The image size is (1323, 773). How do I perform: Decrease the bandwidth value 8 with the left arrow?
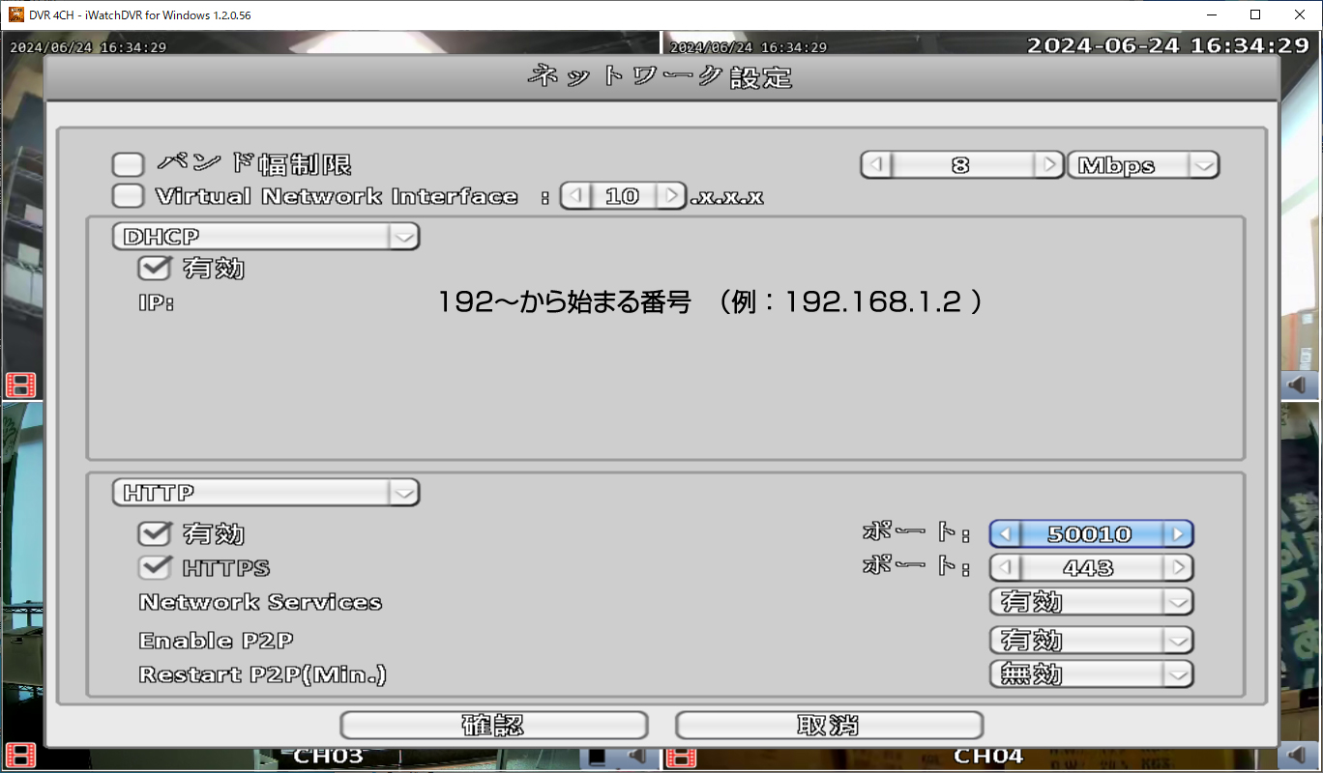click(876, 165)
